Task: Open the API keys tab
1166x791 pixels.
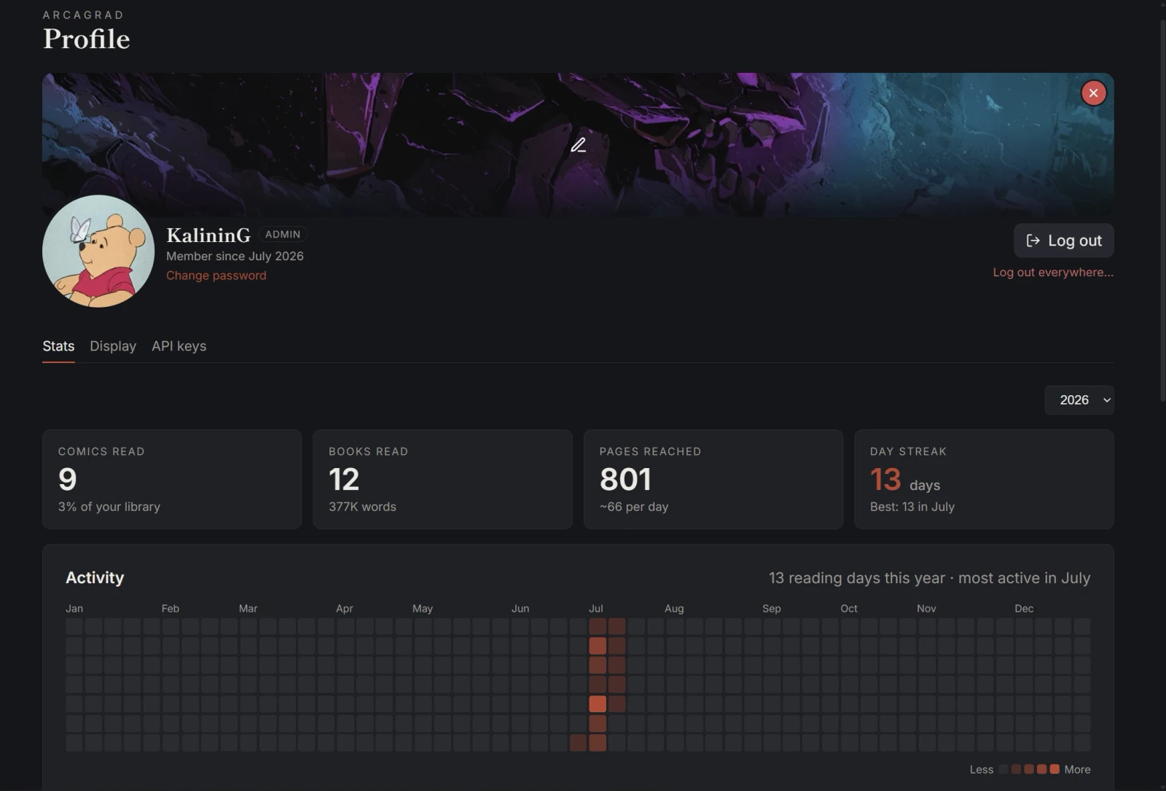Action: 179,346
